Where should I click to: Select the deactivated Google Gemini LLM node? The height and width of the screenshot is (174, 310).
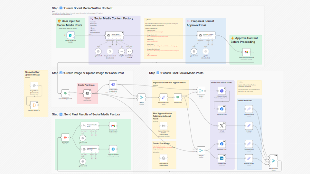[x=110, y=52]
